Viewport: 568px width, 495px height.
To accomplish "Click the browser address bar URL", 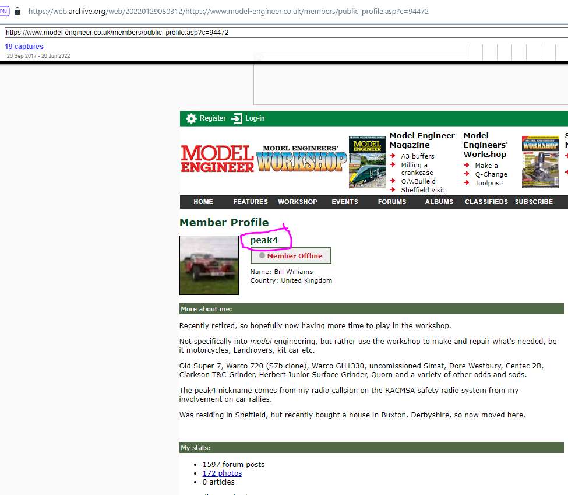I will tap(228, 11).
